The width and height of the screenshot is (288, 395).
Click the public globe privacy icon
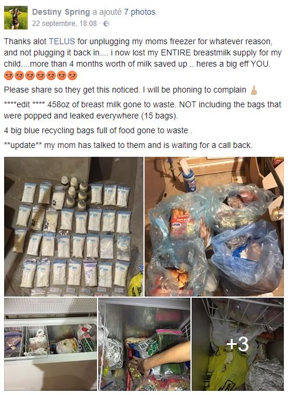(x=106, y=24)
